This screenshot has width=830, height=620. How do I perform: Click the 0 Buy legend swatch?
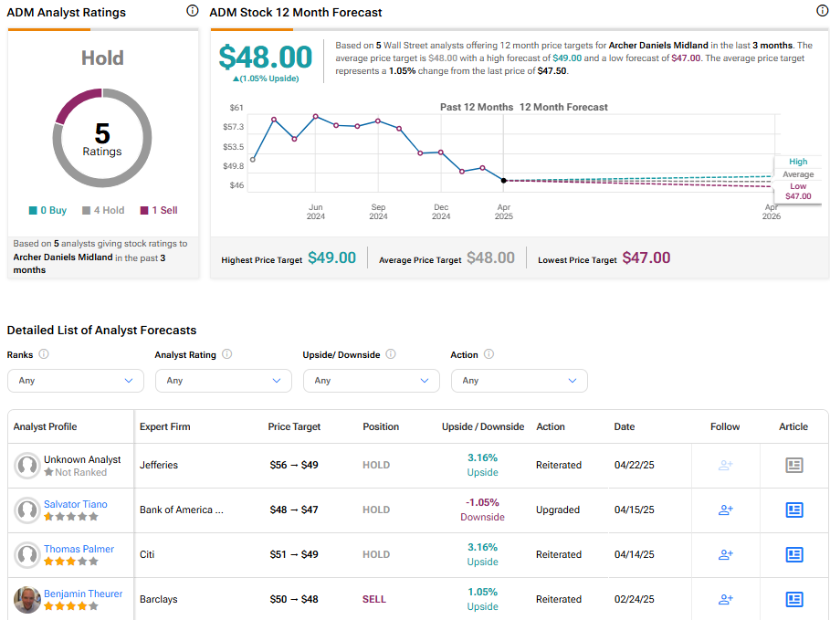click(33, 210)
